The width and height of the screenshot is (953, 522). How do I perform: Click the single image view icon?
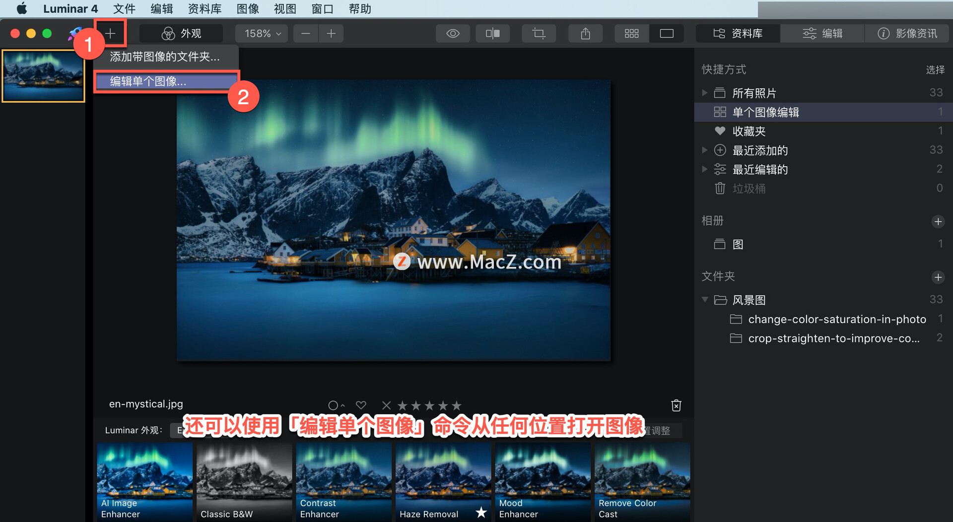click(666, 33)
